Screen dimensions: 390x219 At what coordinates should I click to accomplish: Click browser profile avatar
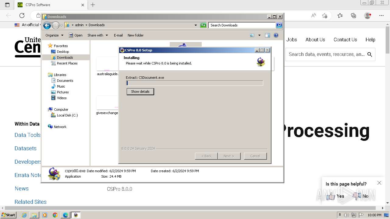click(x=368, y=16)
